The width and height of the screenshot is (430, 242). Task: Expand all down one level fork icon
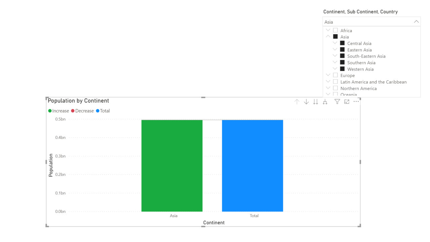point(325,102)
